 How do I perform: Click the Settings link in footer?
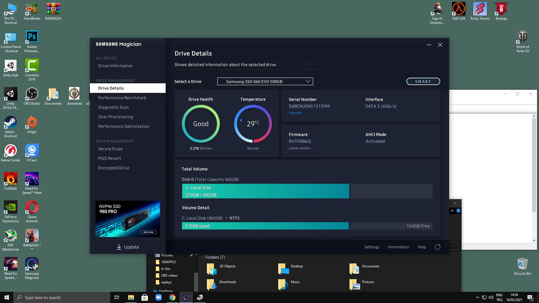(371, 247)
